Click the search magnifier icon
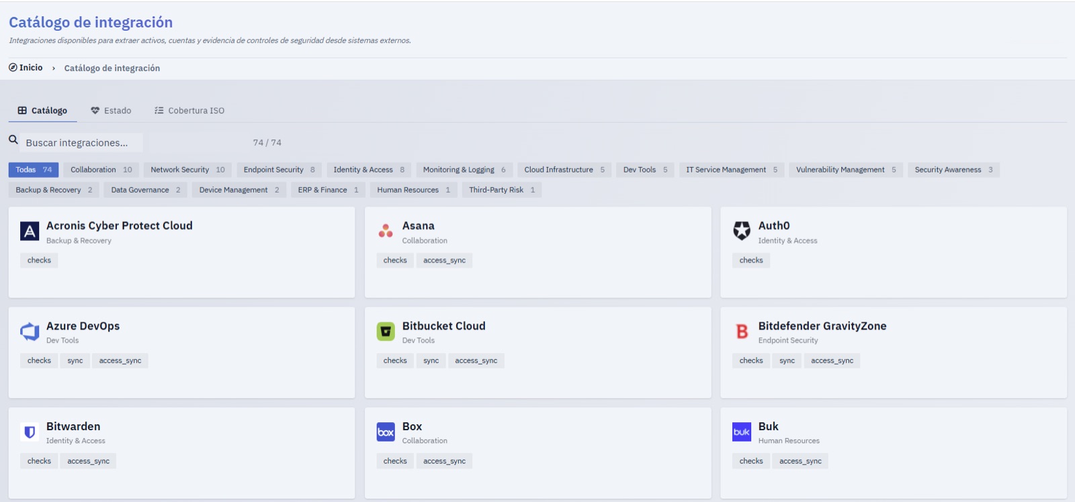This screenshot has height=502, width=1075. click(x=13, y=140)
